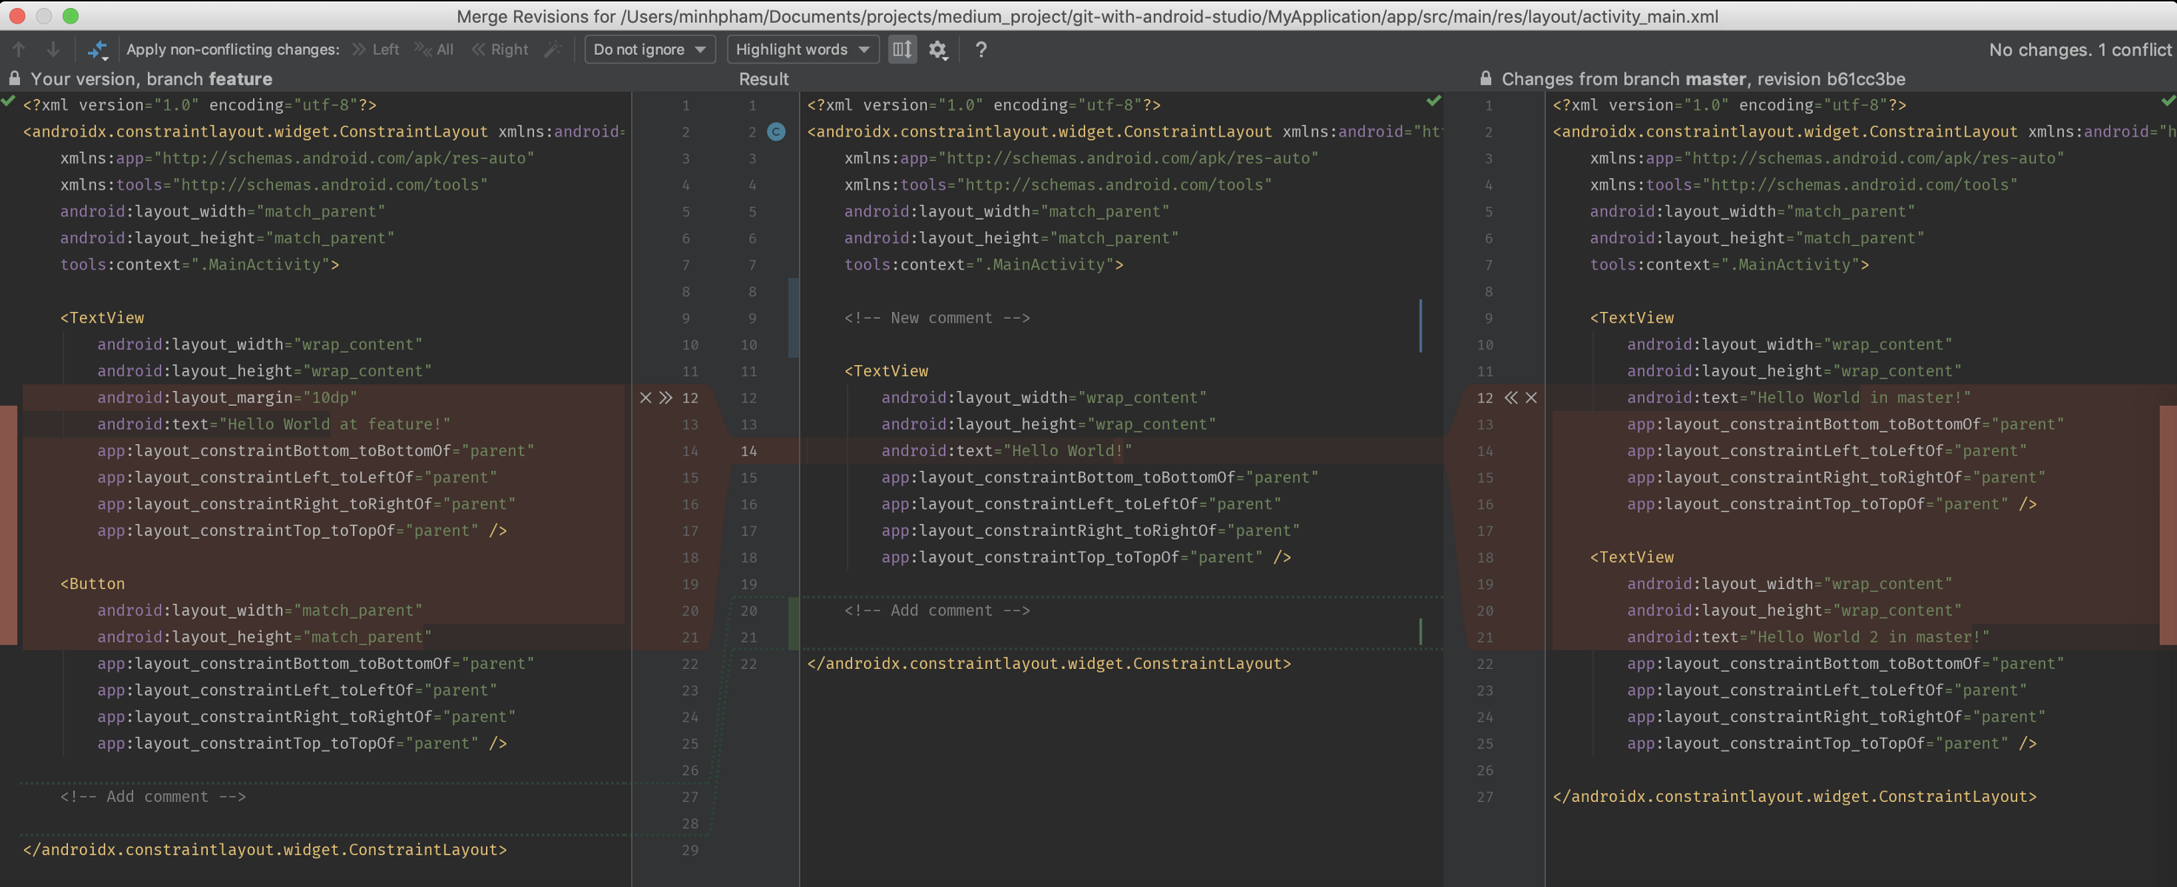Ignore master change with X icon

click(x=1531, y=398)
